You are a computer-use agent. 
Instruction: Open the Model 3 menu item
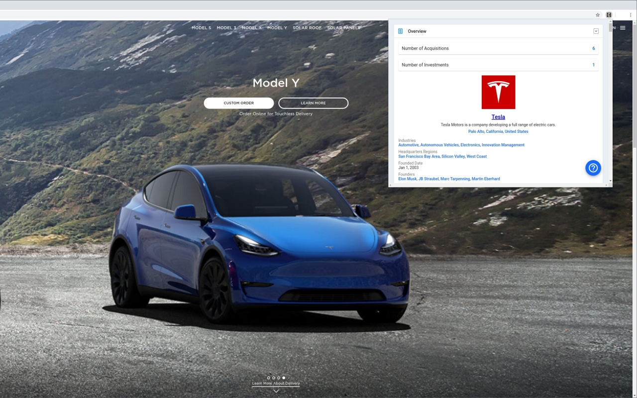[x=226, y=28]
